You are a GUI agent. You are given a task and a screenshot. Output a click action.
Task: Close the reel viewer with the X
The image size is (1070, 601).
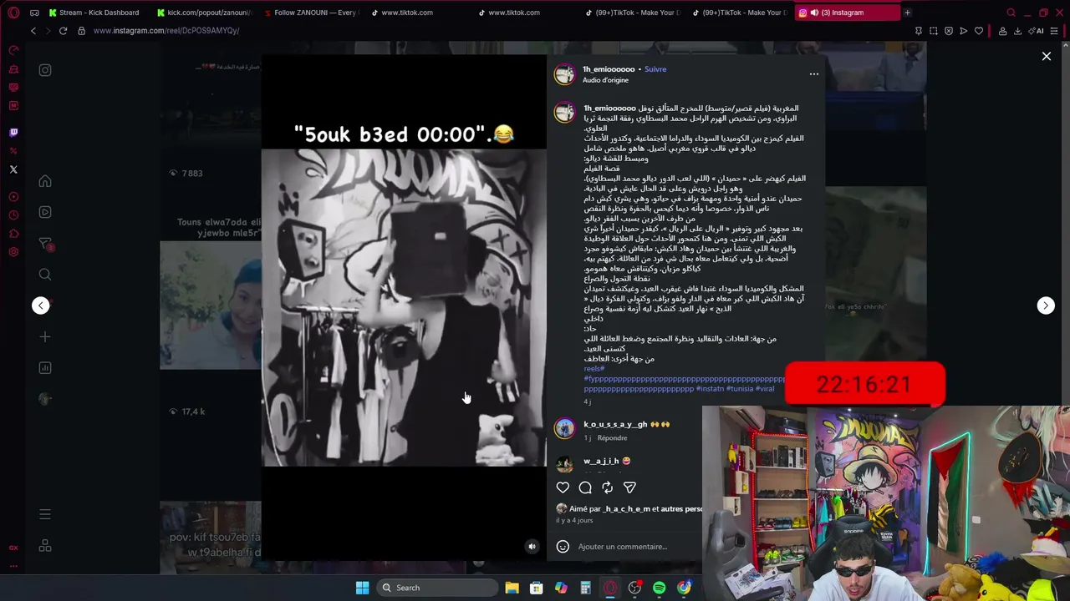click(1046, 57)
